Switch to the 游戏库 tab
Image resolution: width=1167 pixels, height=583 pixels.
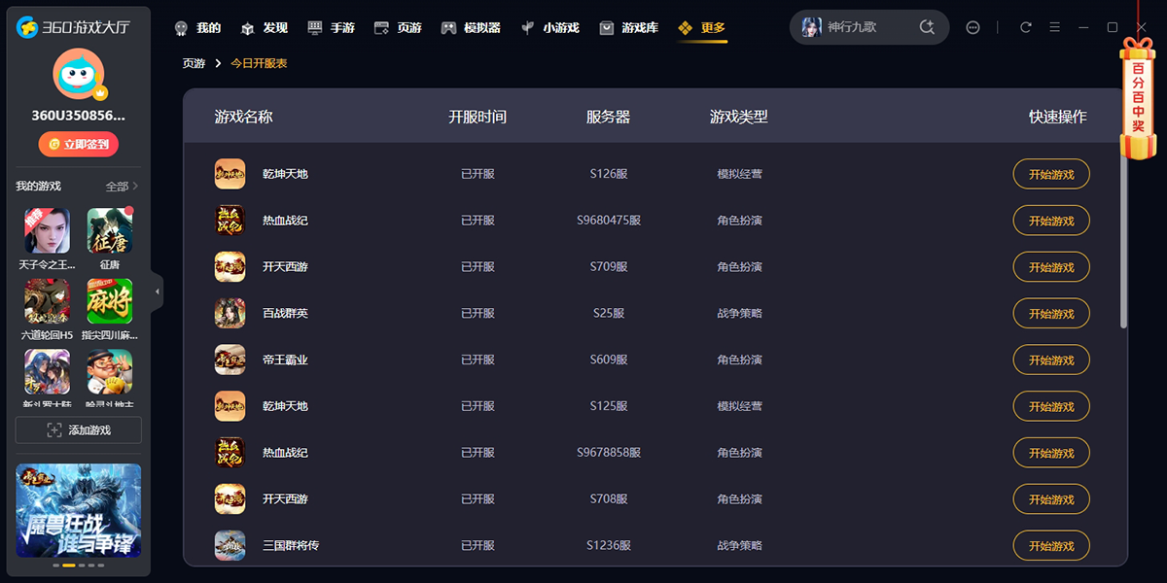click(629, 28)
